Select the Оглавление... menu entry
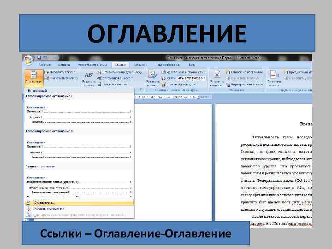This screenshot has height=249, width=332. pos(79,203)
